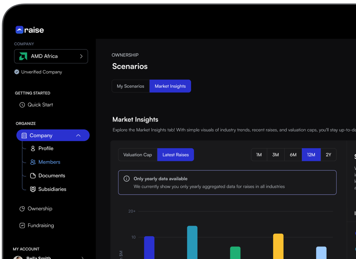Click the Quick Start clock icon
The height and width of the screenshot is (259, 356).
(22, 105)
